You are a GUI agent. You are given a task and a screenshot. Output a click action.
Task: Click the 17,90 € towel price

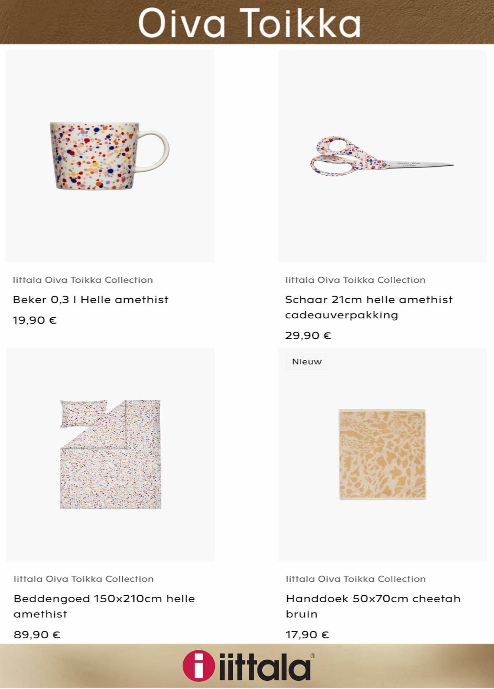[308, 635]
